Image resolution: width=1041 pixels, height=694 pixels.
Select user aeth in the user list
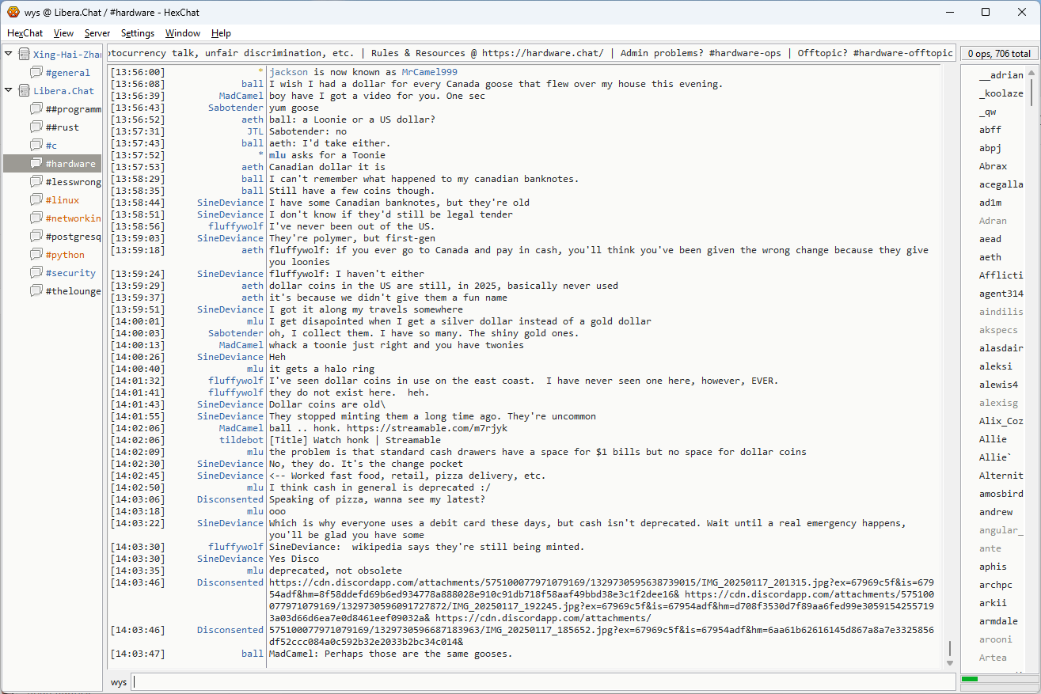(x=990, y=257)
